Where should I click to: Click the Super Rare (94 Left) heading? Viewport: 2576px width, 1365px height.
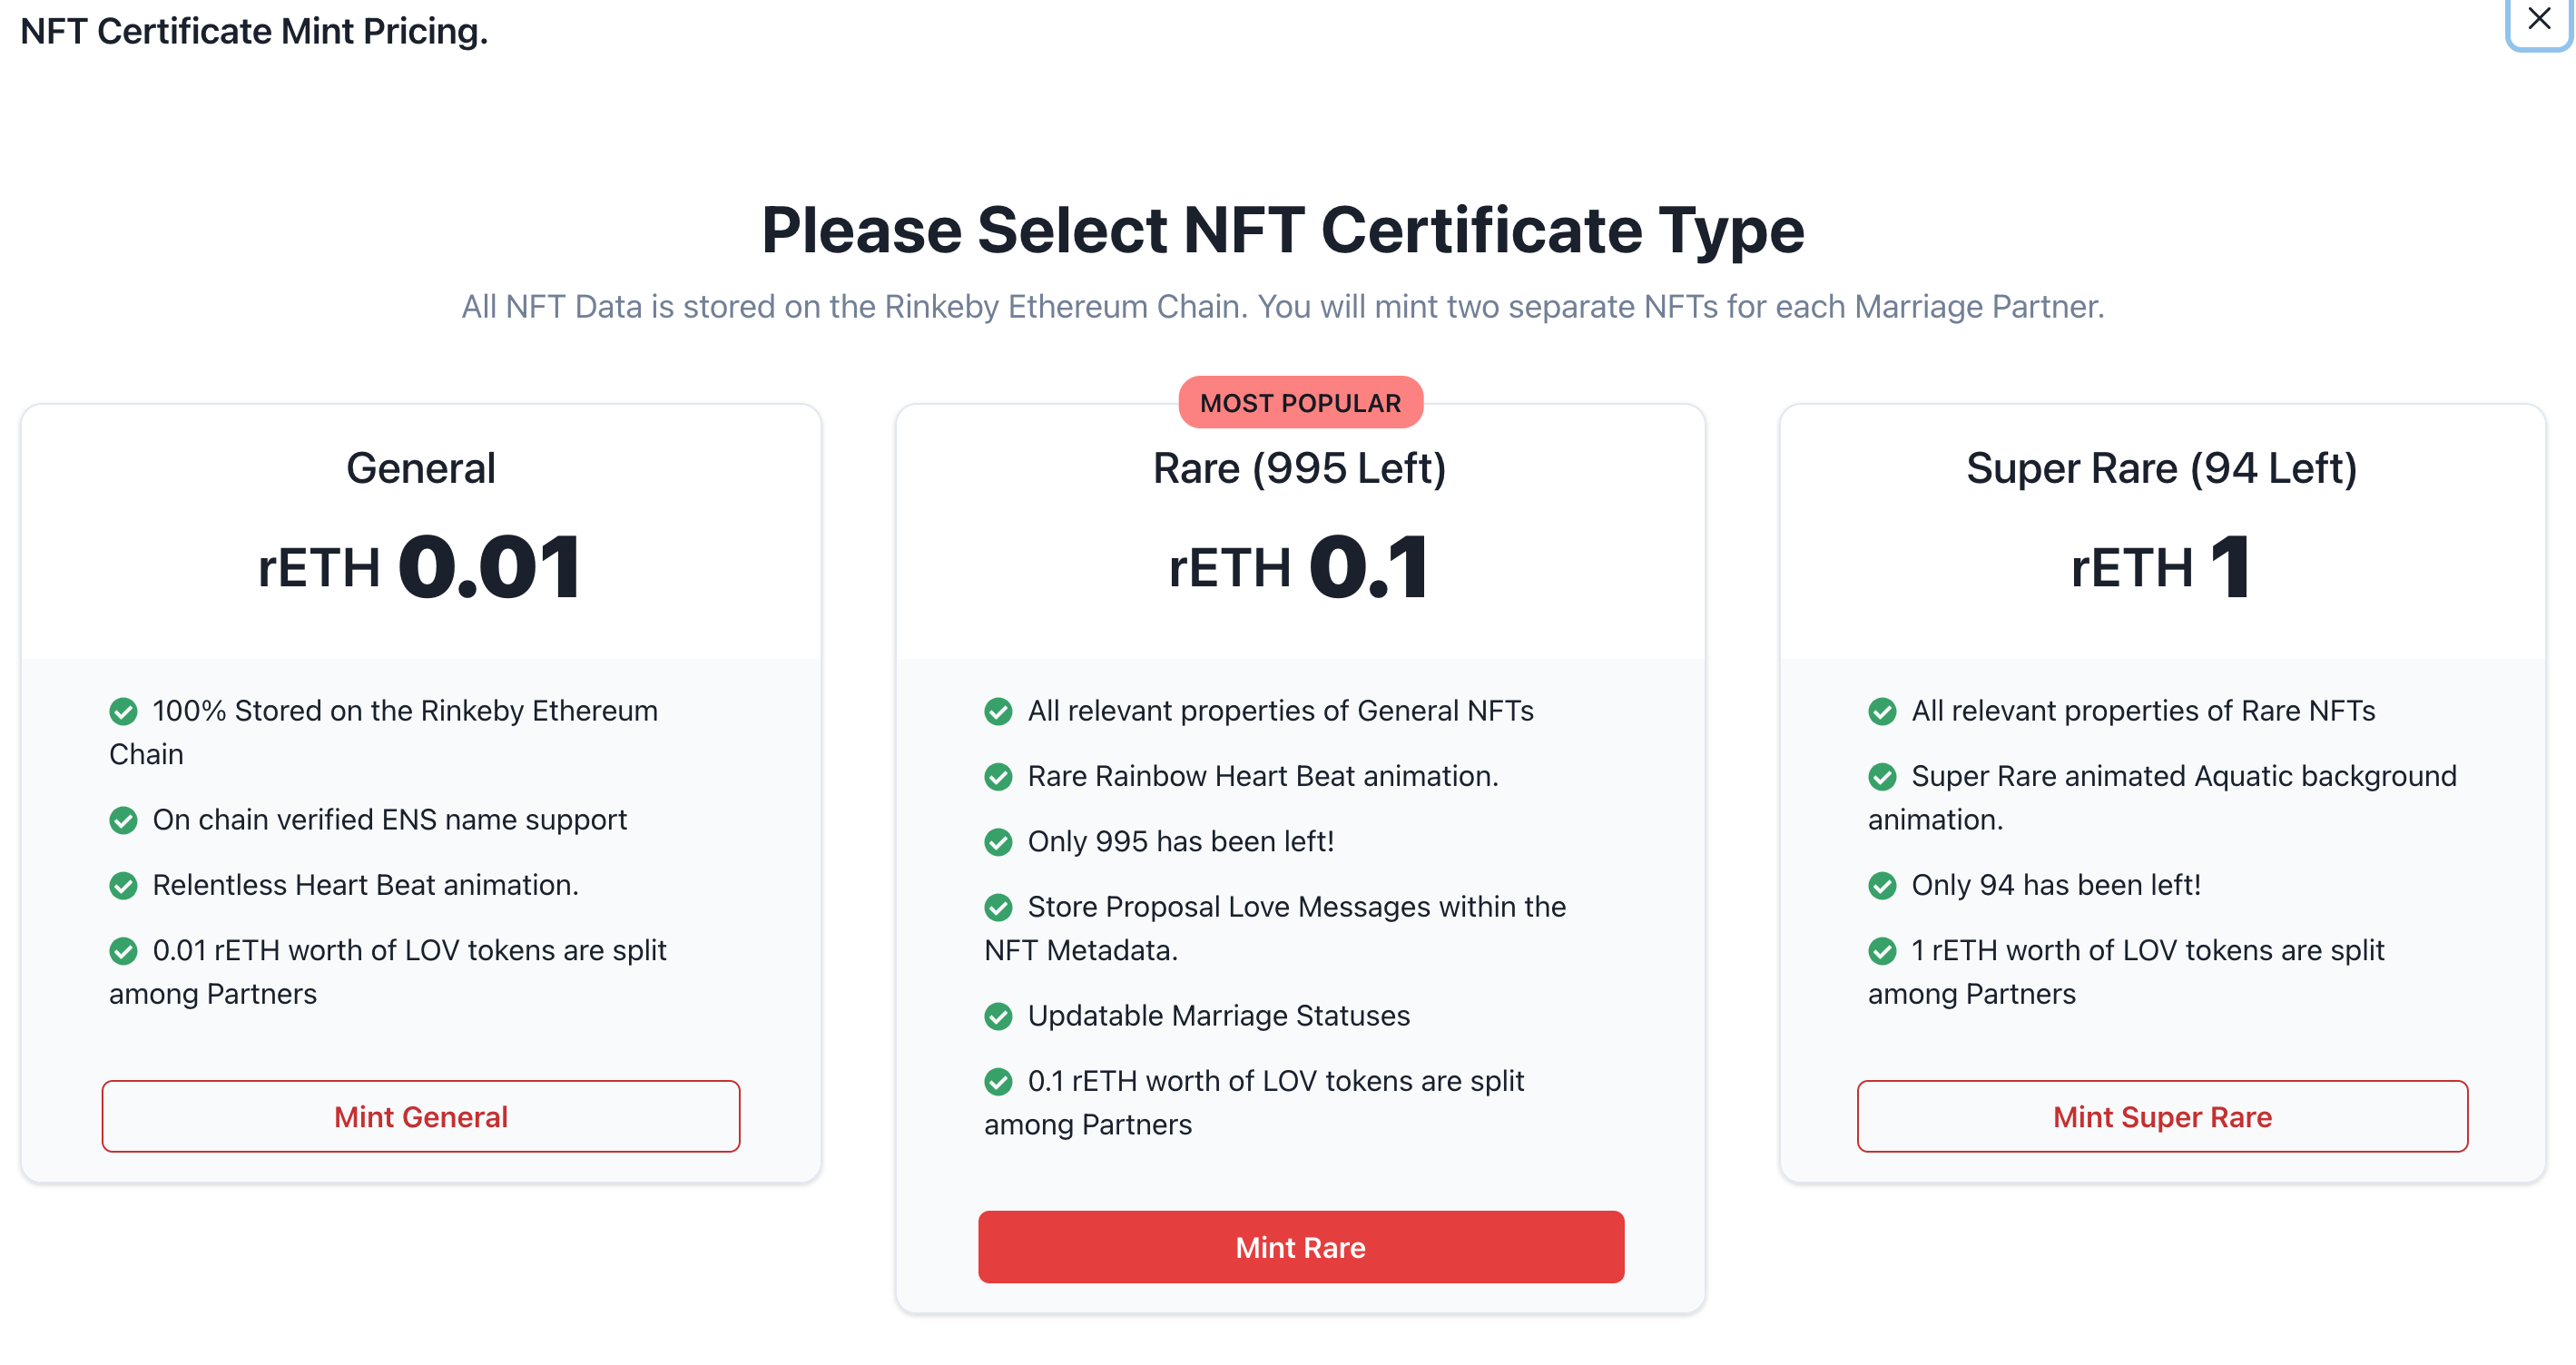[x=2162, y=468]
